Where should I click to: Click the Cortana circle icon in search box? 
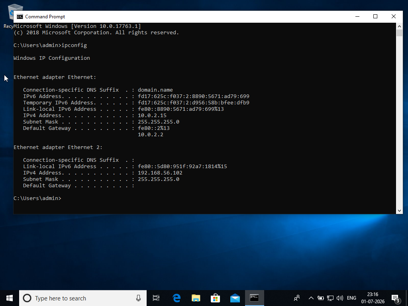(x=27, y=298)
